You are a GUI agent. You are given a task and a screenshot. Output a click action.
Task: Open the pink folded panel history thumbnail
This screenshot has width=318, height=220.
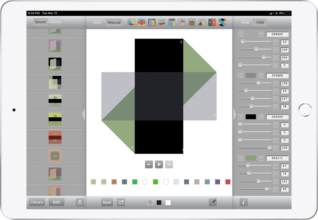(x=55, y=46)
